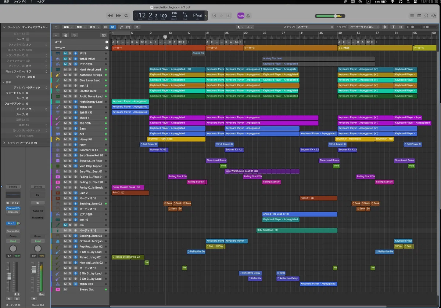Toggle the cycle mode button
The image size is (441, 308).
tap(126, 16)
